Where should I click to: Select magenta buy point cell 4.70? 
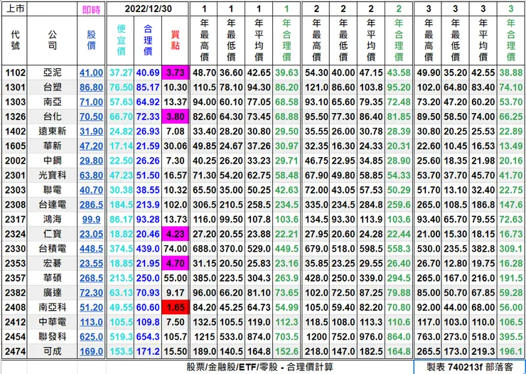pyautogui.click(x=176, y=263)
